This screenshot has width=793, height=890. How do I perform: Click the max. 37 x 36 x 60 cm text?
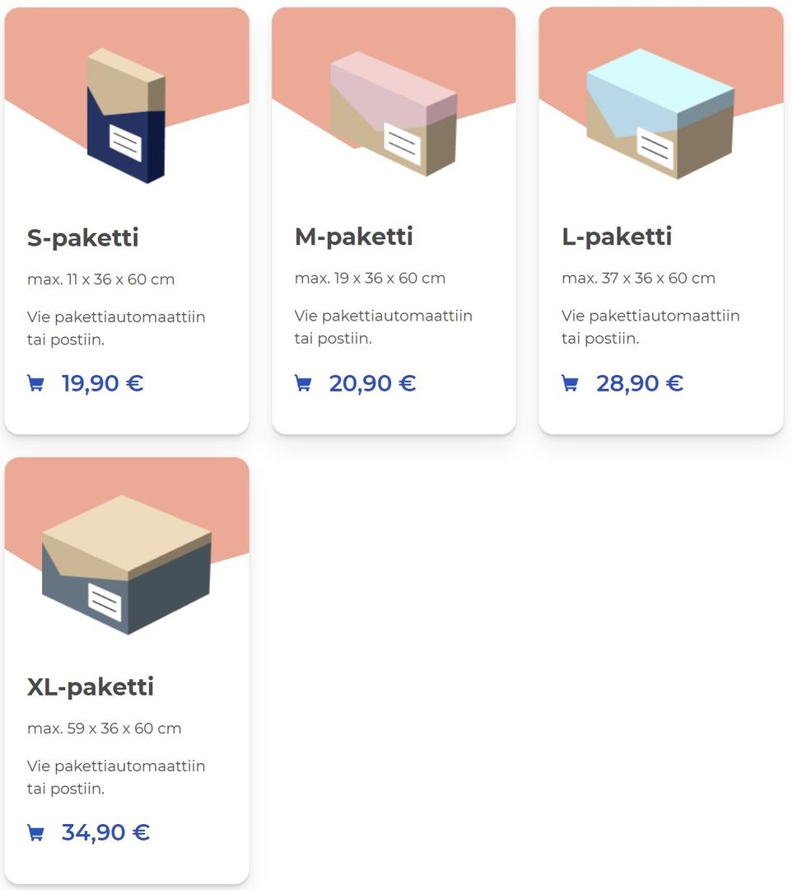pyautogui.click(x=638, y=279)
